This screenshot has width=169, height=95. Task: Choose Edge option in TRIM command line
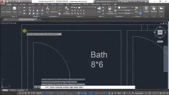point(71,87)
